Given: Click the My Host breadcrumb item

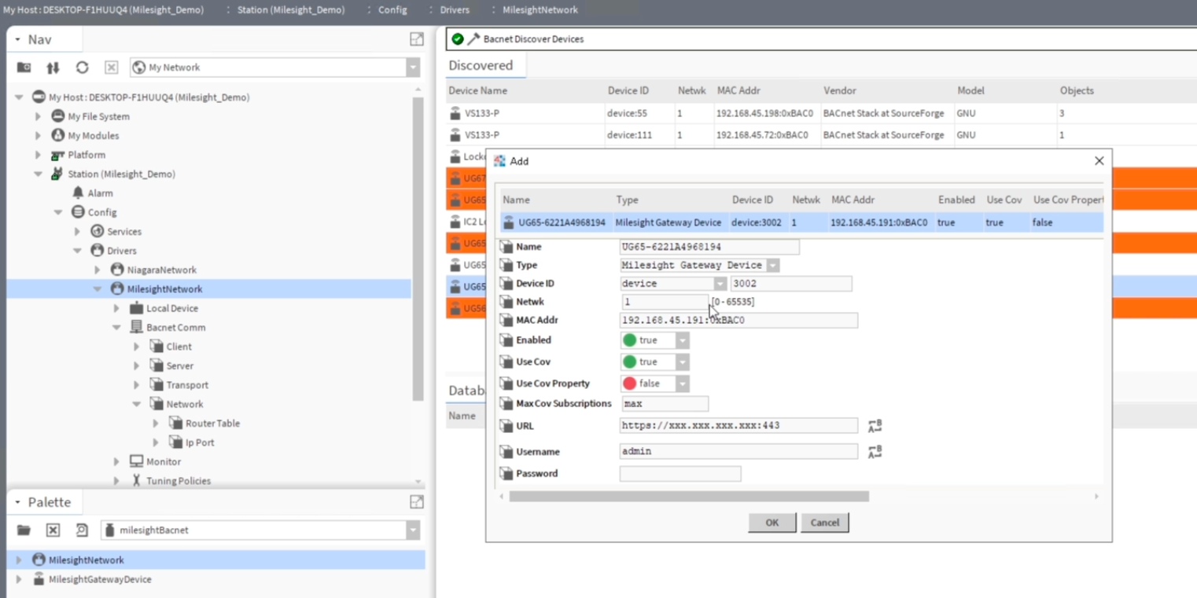Looking at the screenshot, I should [x=103, y=9].
